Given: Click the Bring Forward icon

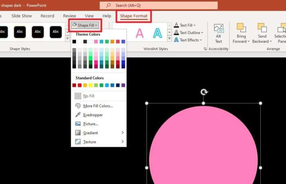Looking at the screenshot, I should point(241,28).
